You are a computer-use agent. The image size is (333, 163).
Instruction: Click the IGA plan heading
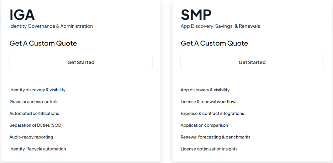(22, 15)
